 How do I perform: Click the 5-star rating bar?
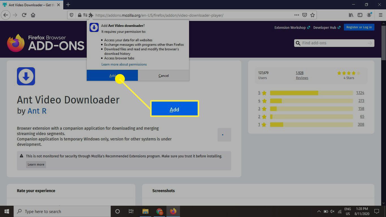[311, 93]
